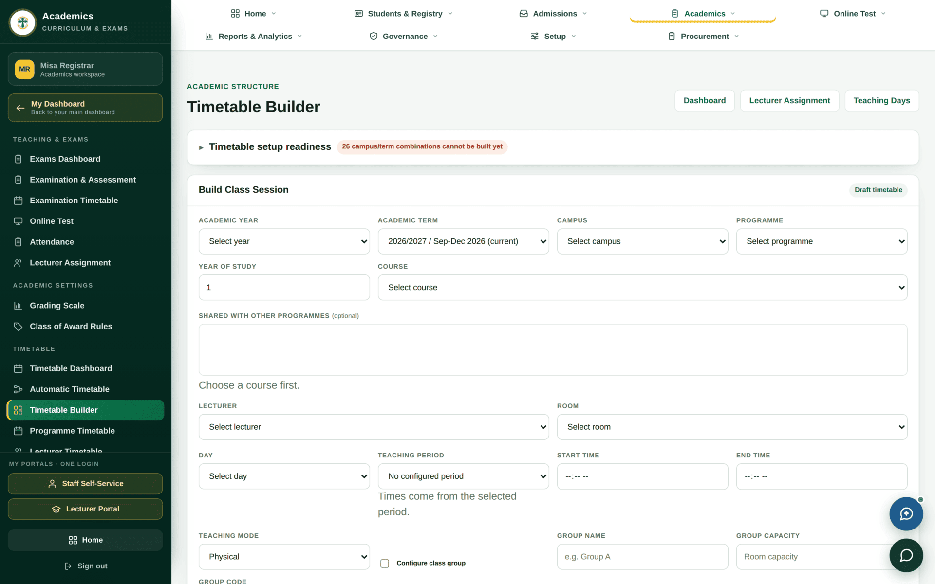Image resolution: width=935 pixels, height=584 pixels.
Task: Open the Select day dropdown
Action: tap(284, 476)
